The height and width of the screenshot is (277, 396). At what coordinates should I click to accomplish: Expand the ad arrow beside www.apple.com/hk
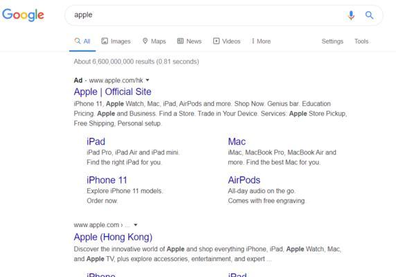coord(147,80)
